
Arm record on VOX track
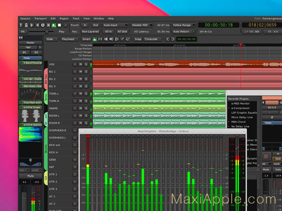(75, 64)
